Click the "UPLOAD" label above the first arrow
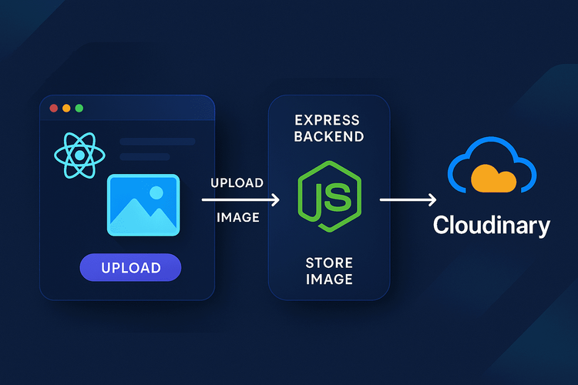Image resolution: width=578 pixels, height=385 pixels. (237, 182)
